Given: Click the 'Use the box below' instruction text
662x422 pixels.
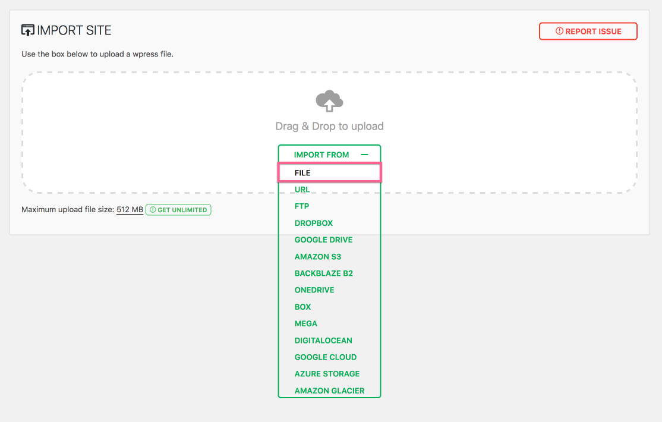Looking at the screenshot, I should click(x=97, y=54).
